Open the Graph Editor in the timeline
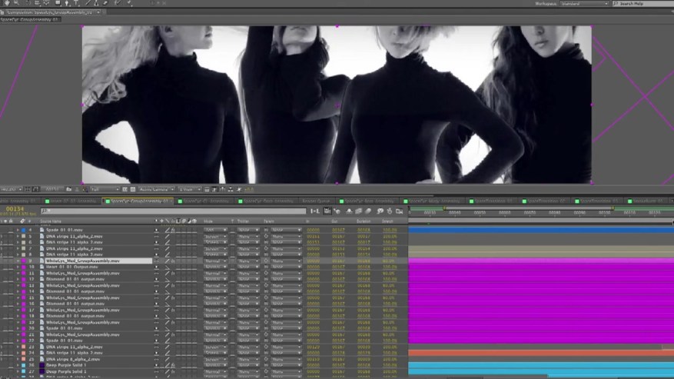The height and width of the screenshot is (379, 674). (400, 211)
